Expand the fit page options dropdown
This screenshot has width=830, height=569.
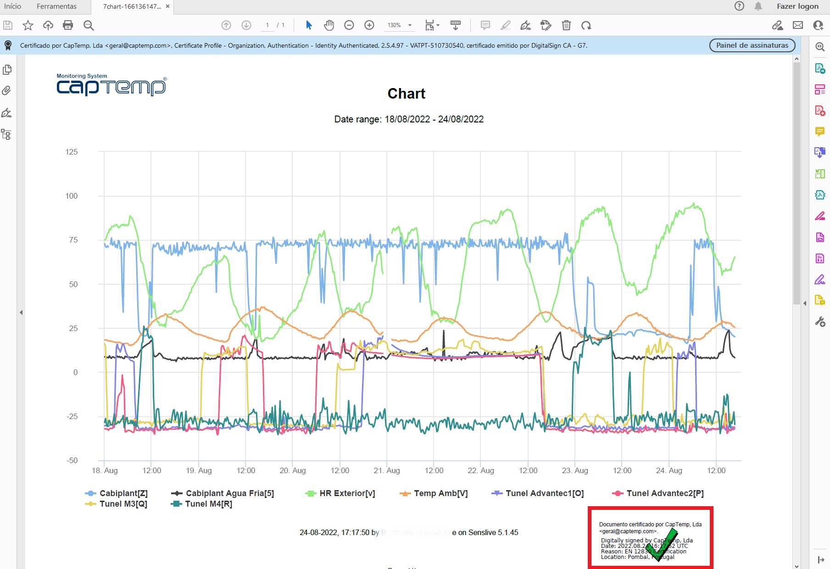point(438,25)
